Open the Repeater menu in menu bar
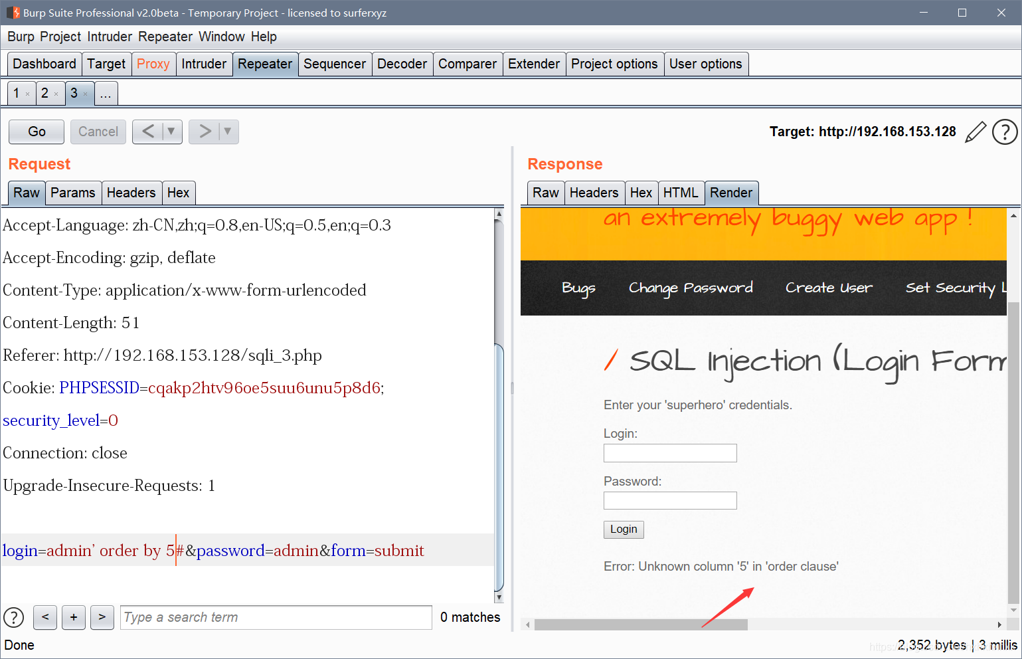1022x659 pixels. 165,37
